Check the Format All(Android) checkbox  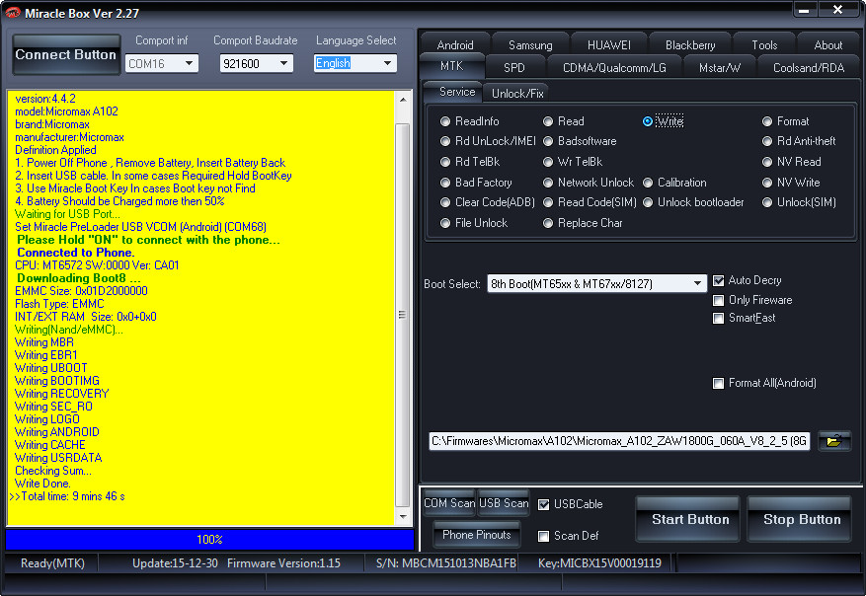point(719,384)
